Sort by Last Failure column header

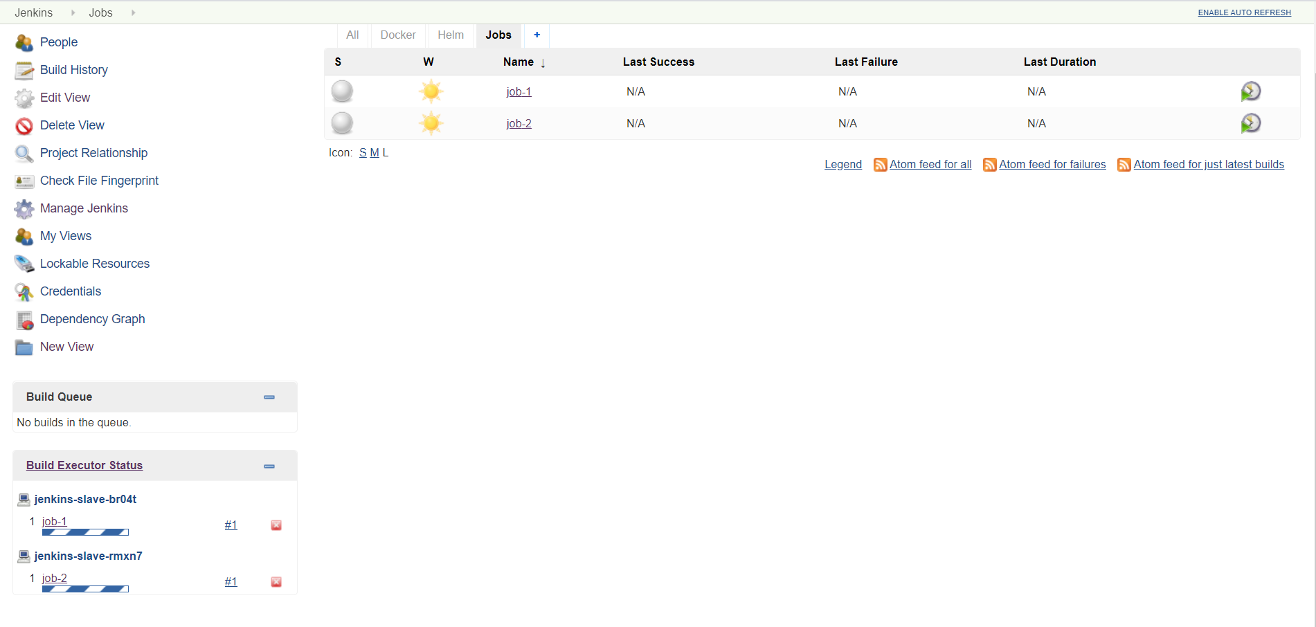click(x=866, y=62)
